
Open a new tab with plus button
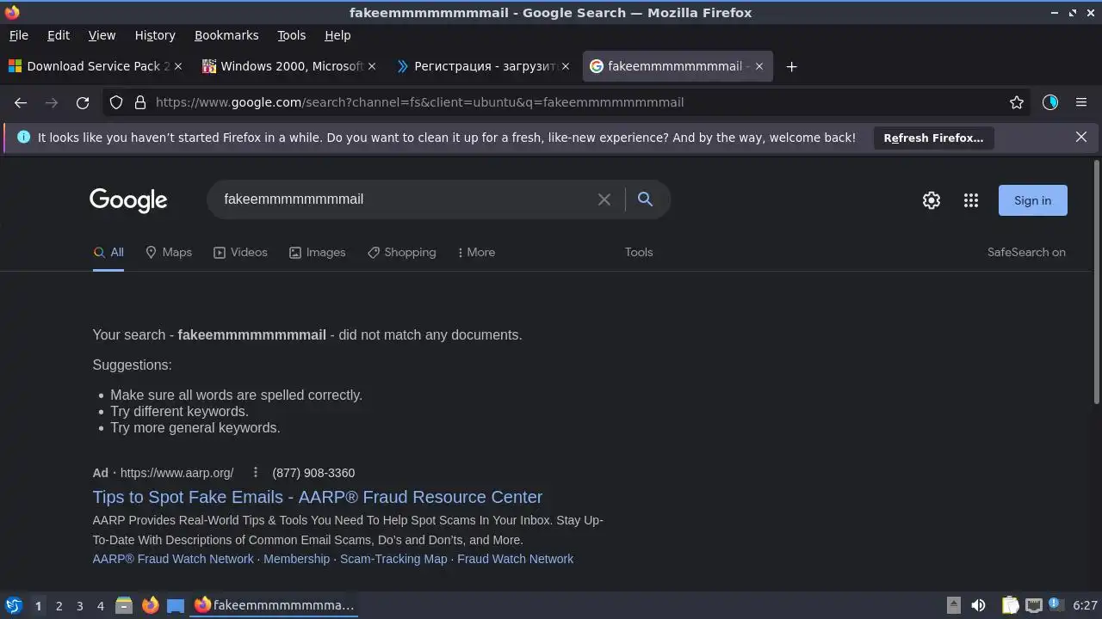pos(791,66)
